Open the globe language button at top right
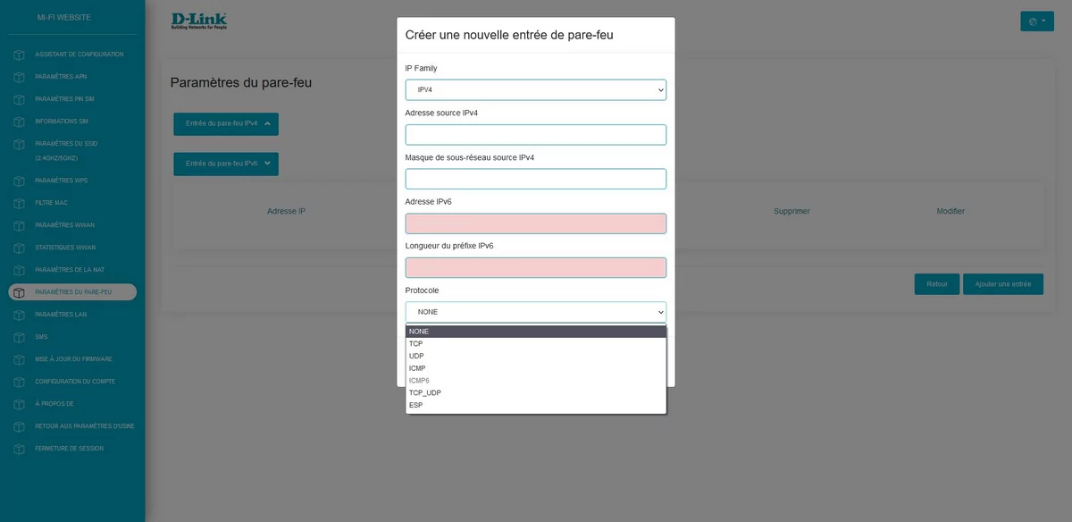Viewport: 1072px width, 522px height. tap(1037, 21)
